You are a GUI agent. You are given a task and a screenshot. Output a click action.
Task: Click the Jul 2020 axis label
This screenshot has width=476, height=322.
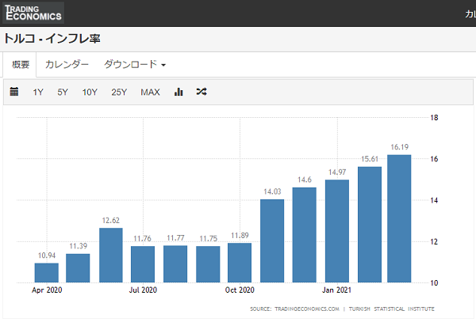[x=143, y=290]
